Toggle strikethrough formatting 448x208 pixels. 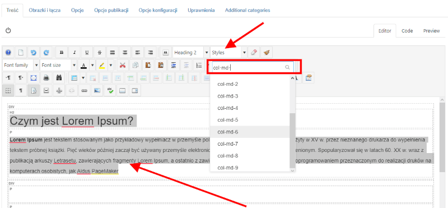pos(100,53)
